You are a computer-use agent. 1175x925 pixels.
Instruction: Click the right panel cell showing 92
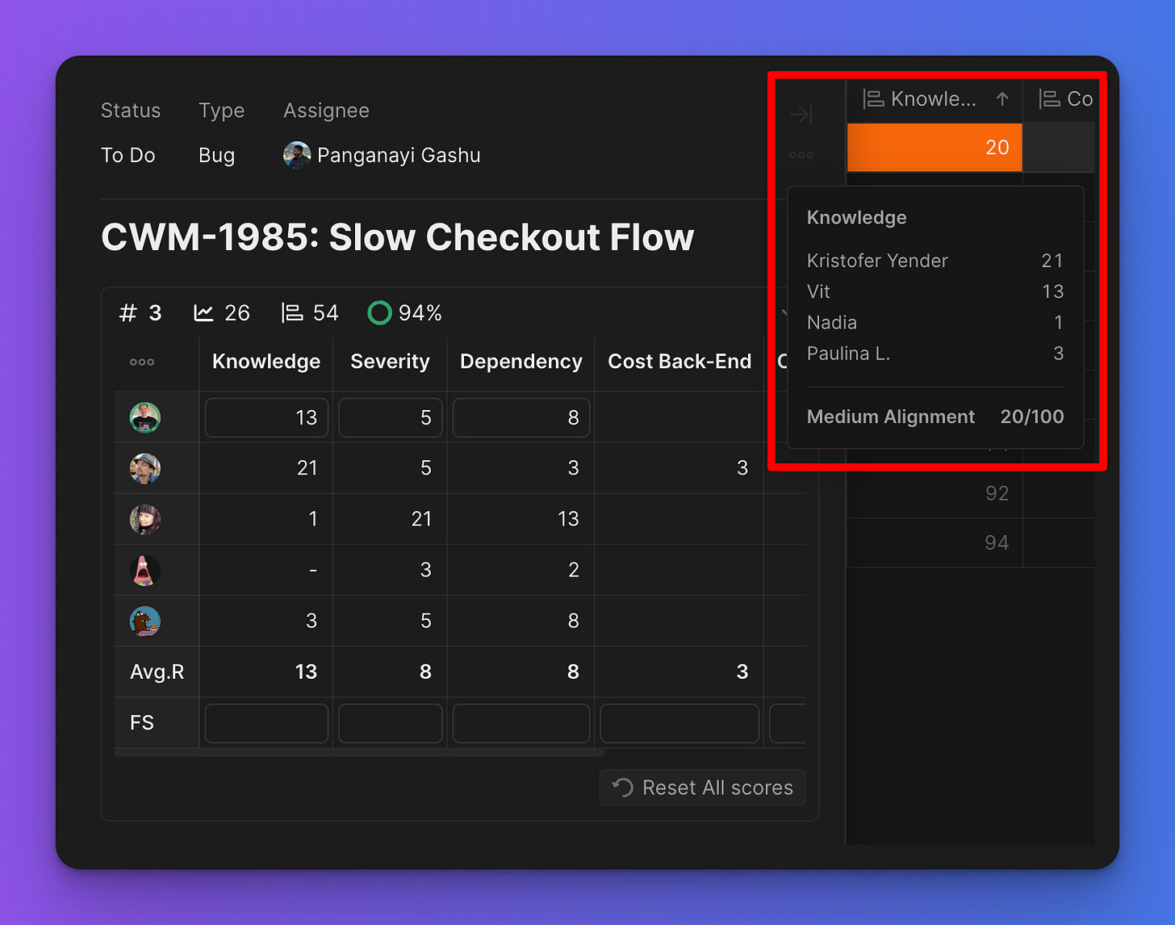point(935,493)
